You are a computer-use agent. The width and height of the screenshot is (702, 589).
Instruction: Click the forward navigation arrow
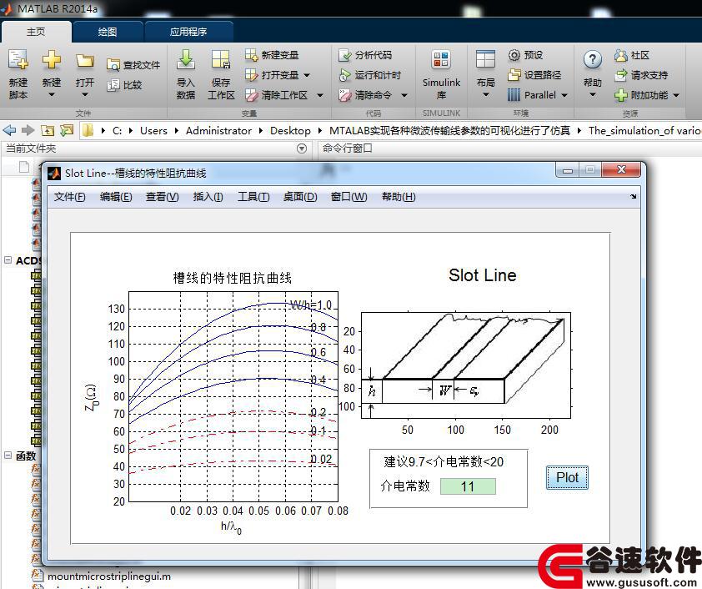point(28,130)
